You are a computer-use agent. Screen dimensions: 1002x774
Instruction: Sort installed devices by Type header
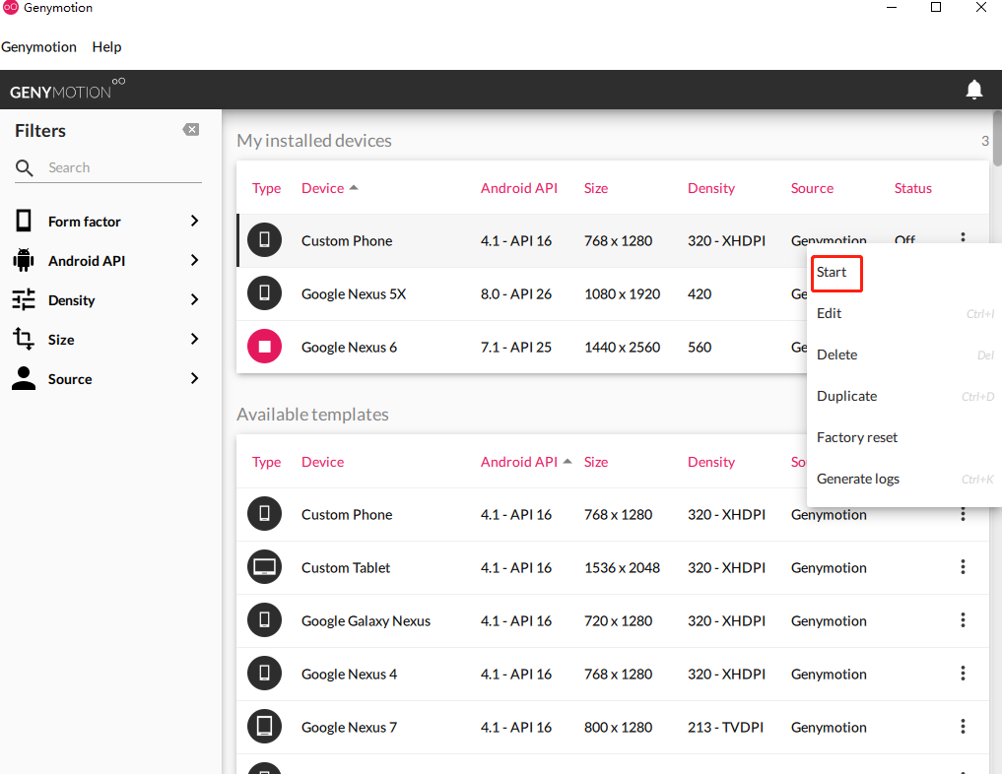266,188
